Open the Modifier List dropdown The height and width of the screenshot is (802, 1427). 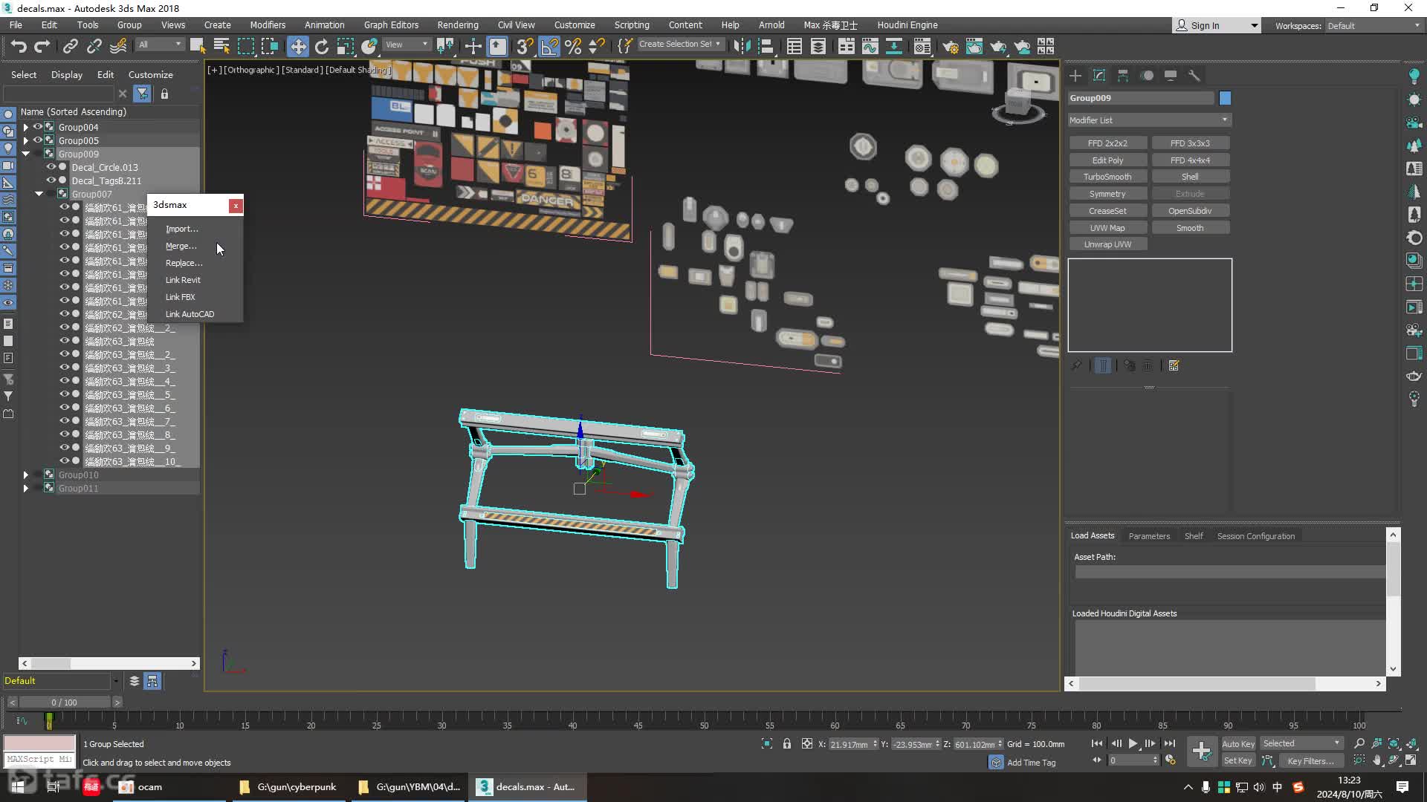click(x=1149, y=120)
